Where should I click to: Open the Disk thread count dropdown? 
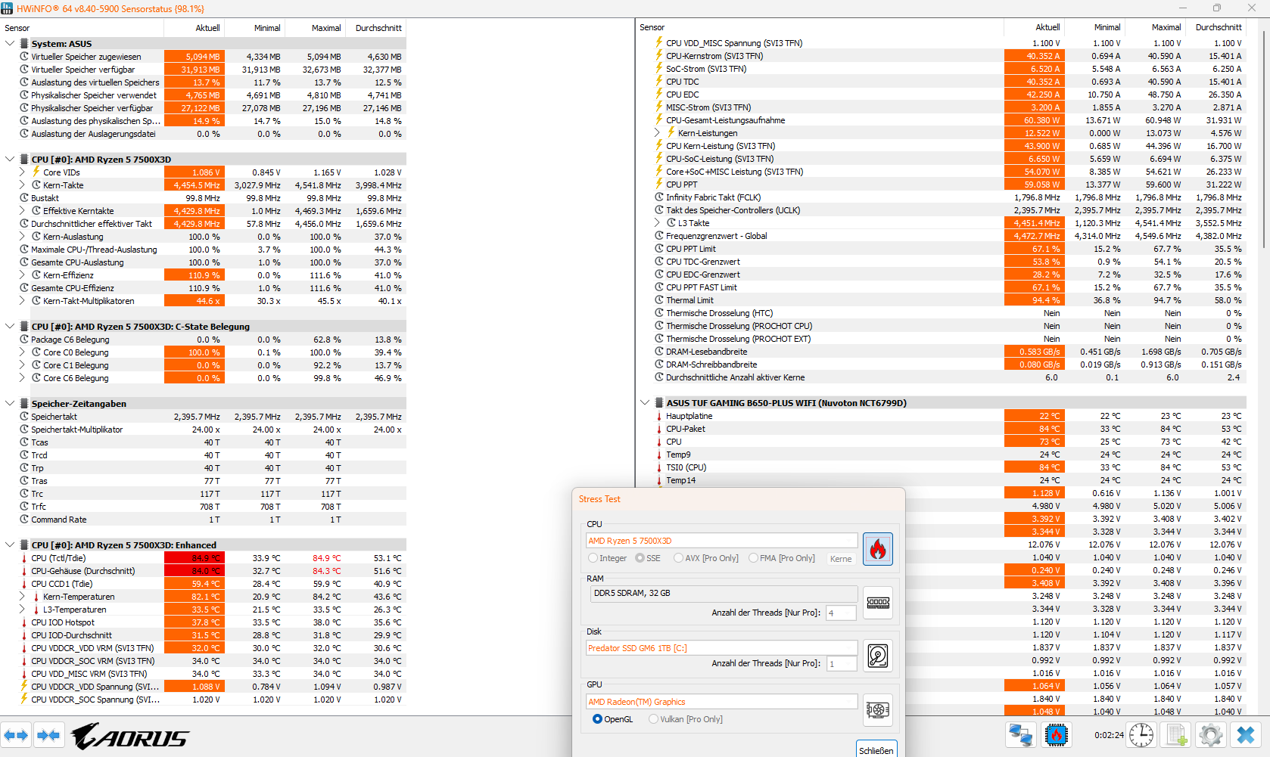842,663
